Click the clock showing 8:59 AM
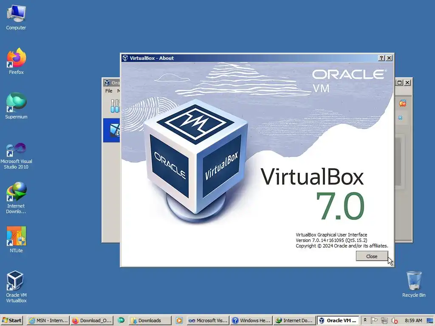Screen dimensions: 435x326 pos(413,320)
